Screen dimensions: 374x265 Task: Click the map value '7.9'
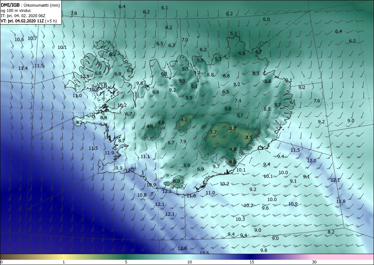pyautogui.click(x=183, y=142)
